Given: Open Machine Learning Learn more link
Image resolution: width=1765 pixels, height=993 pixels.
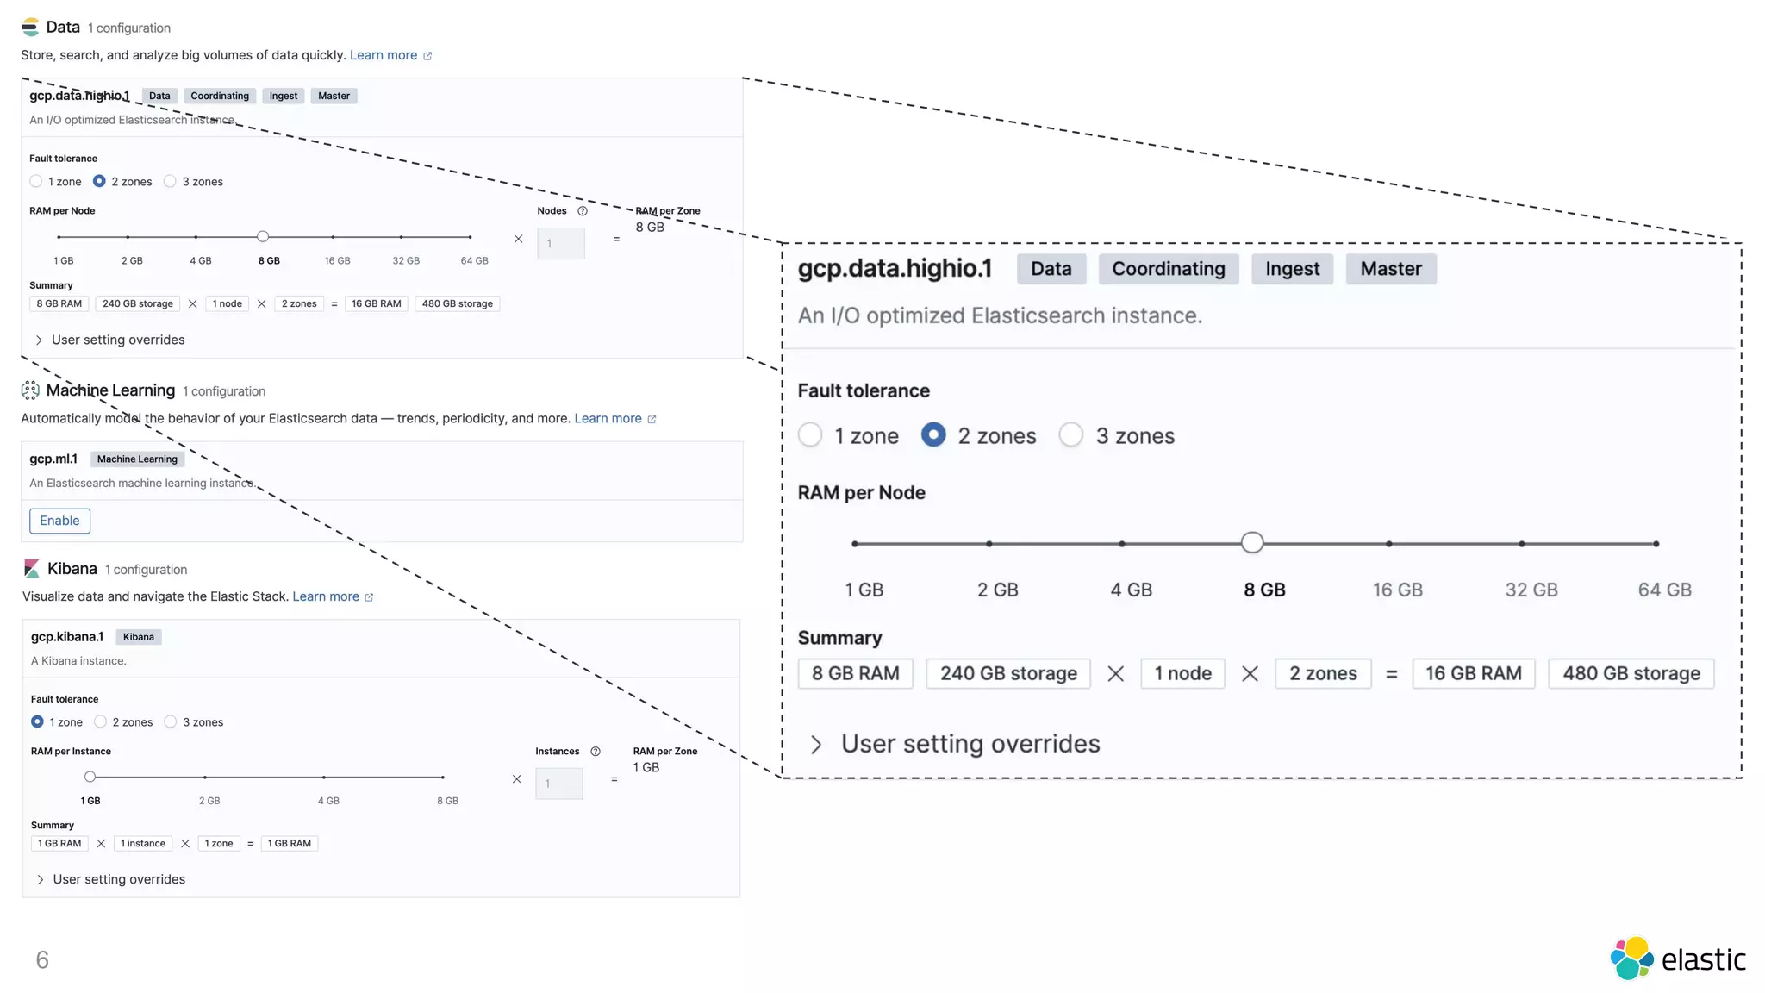Looking at the screenshot, I should 608,419.
